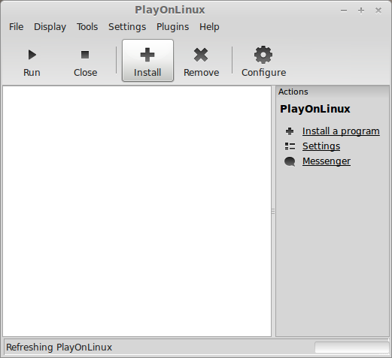The width and height of the screenshot is (392, 358).
Task: Open the Settings link in Actions panel
Action: [321, 146]
